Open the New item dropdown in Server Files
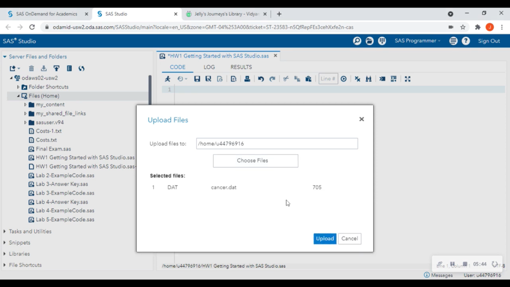 [15, 69]
